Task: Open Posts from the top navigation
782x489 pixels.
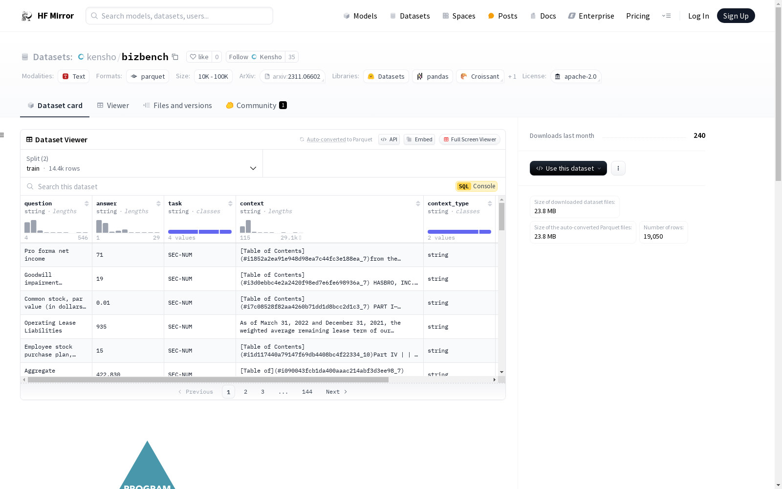Action: (503, 16)
